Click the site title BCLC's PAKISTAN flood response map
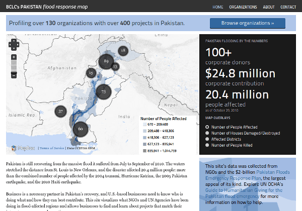The height and width of the screenshot is (211, 302). [47, 7]
